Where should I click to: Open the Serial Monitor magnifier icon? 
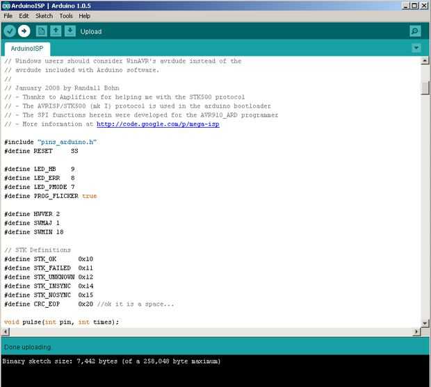click(415, 31)
